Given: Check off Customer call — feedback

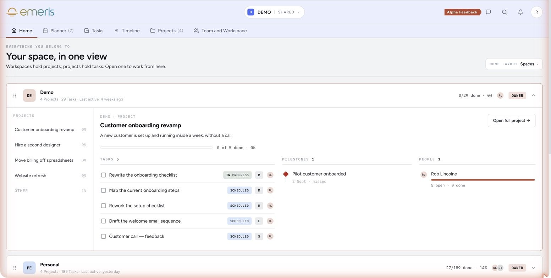Looking at the screenshot, I should (x=104, y=236).
